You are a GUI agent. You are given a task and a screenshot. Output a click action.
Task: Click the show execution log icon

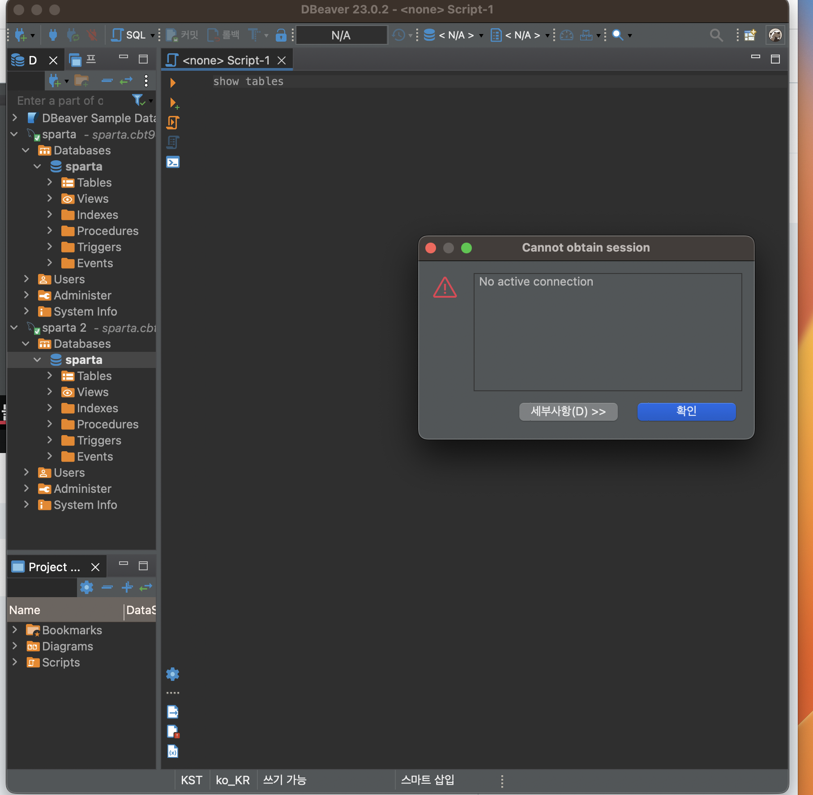point(173,731)
